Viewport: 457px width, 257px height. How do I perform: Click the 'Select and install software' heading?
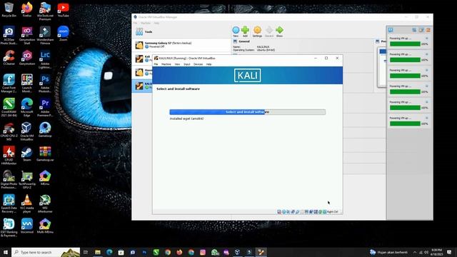(178, 89)
